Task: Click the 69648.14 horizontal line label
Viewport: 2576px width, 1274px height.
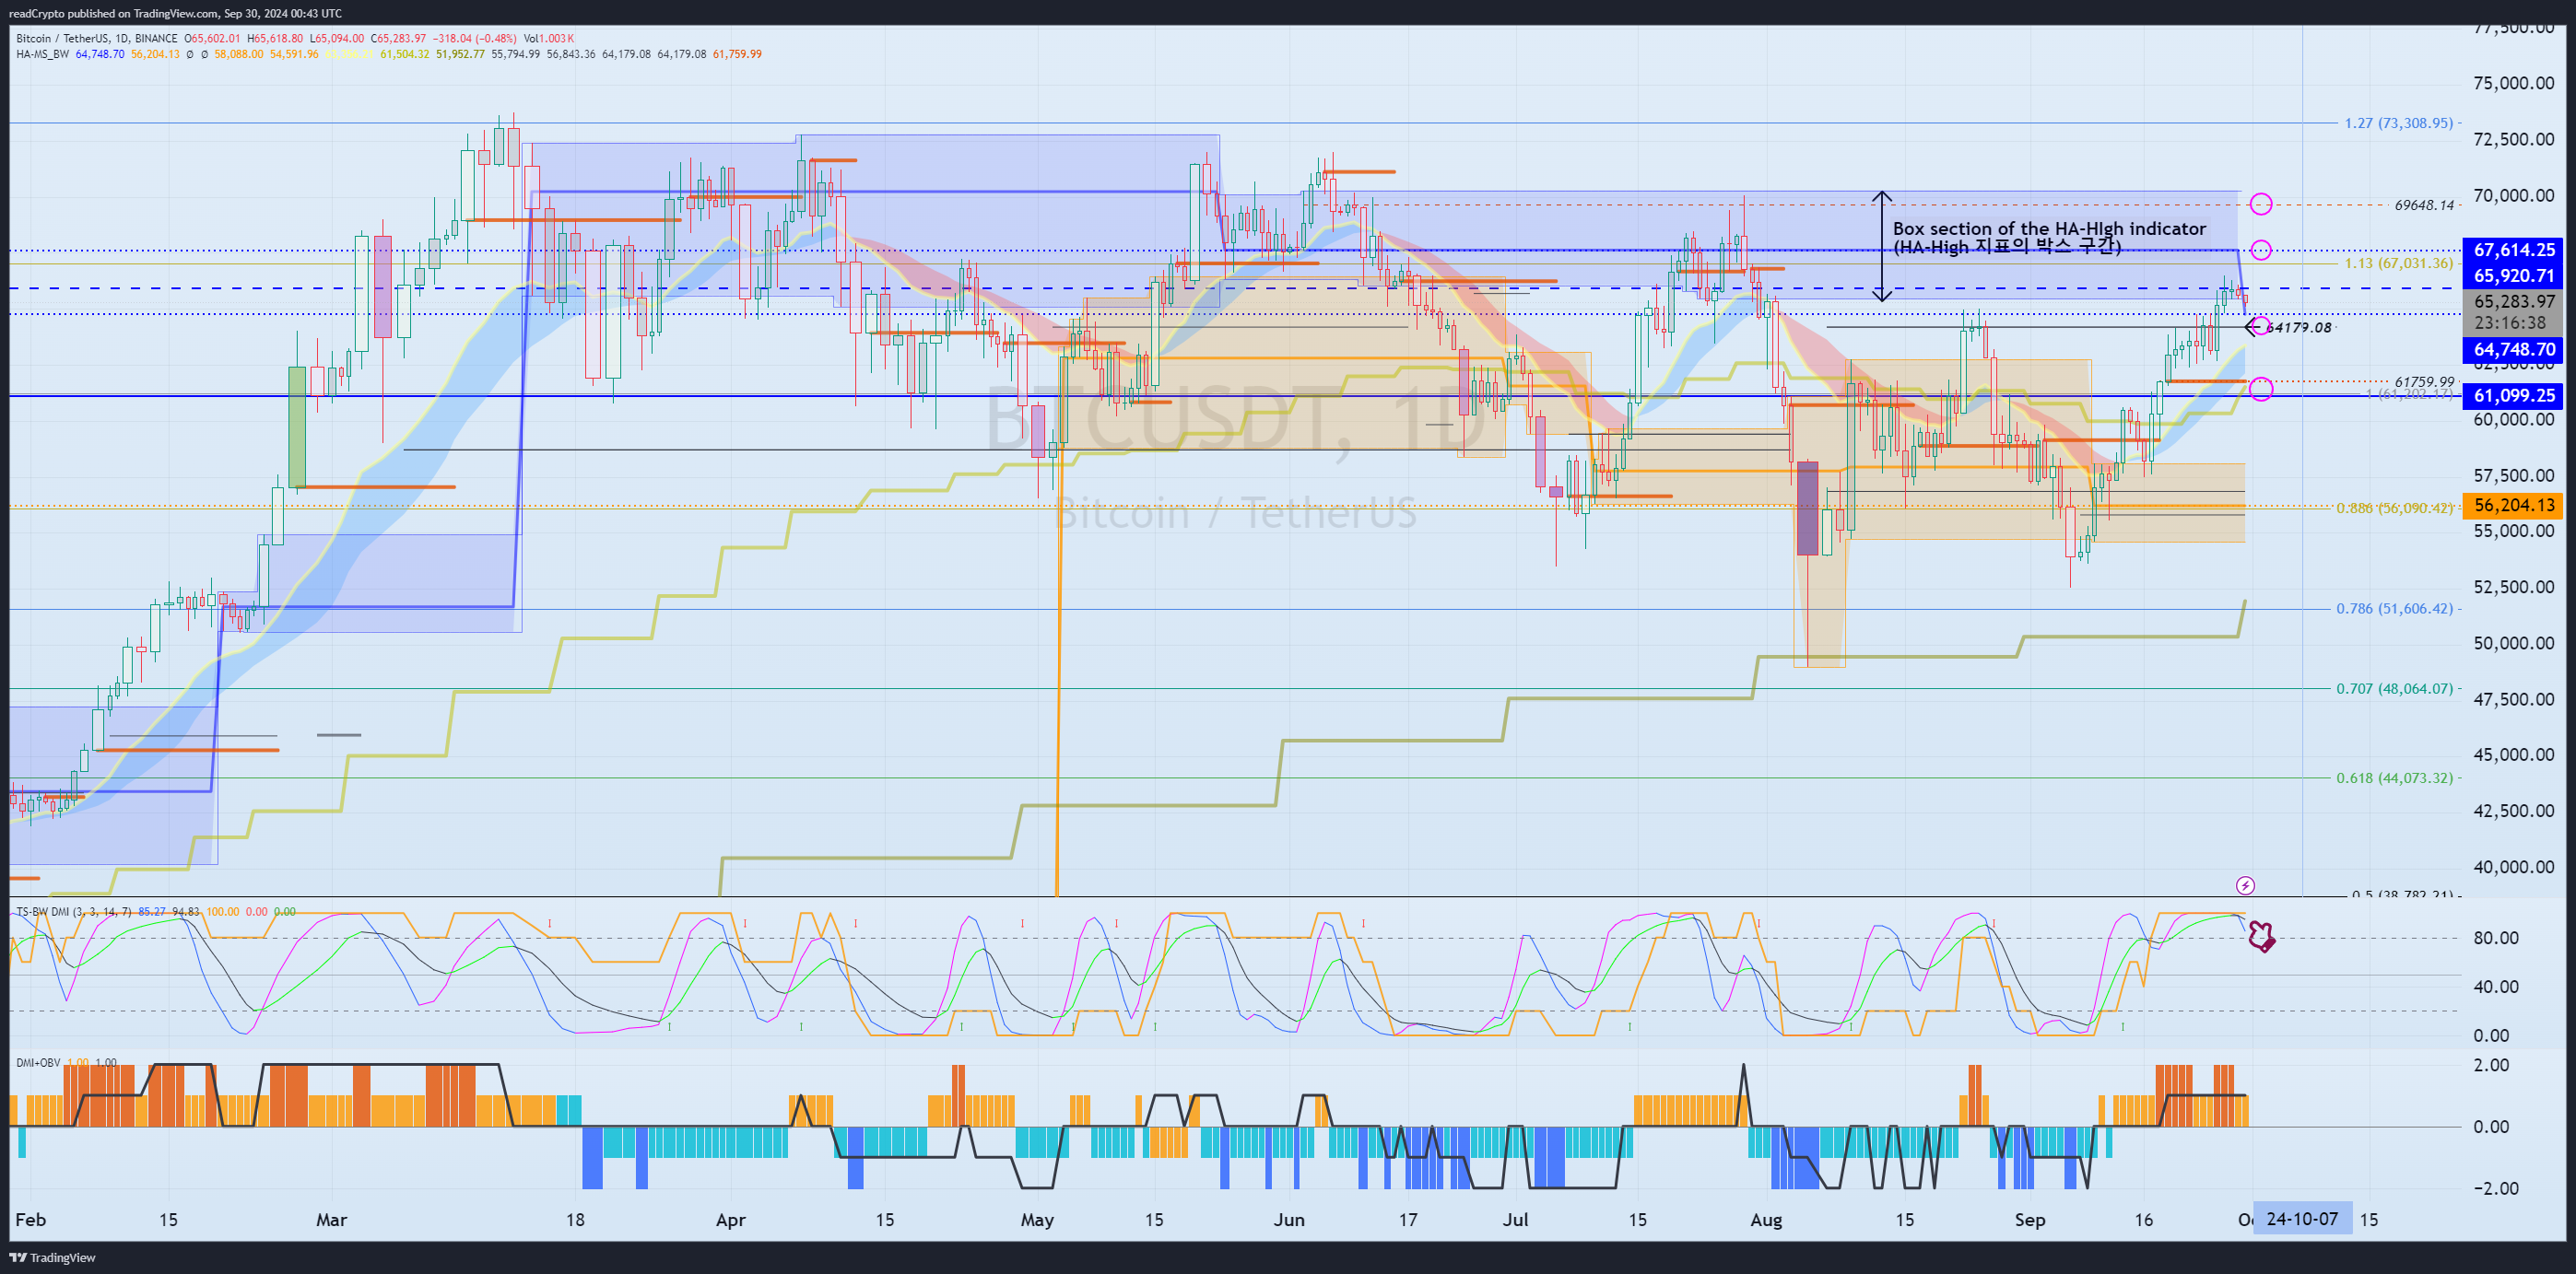Action: 2424,205
